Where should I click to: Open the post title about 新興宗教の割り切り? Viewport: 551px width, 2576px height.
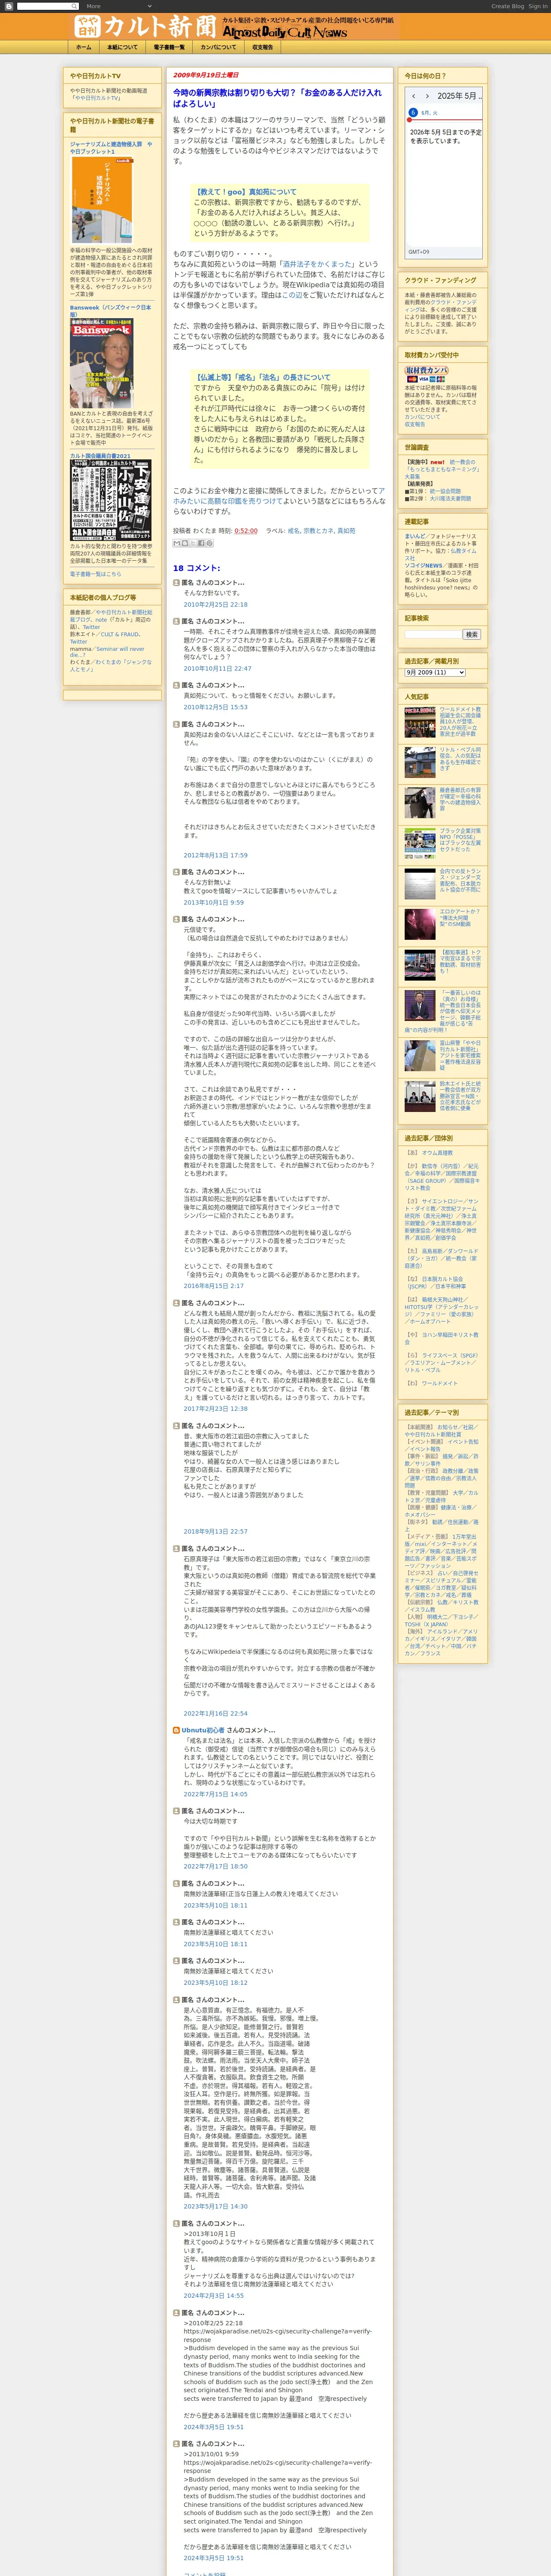[277, 98]
